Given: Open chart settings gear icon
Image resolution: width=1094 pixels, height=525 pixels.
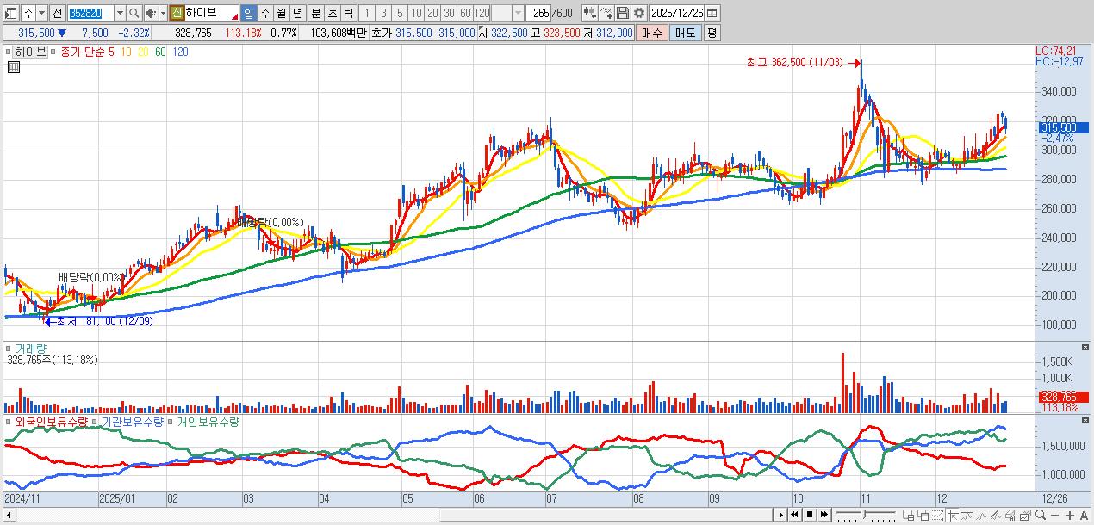Looking at the screenshot, I should 639,13.
